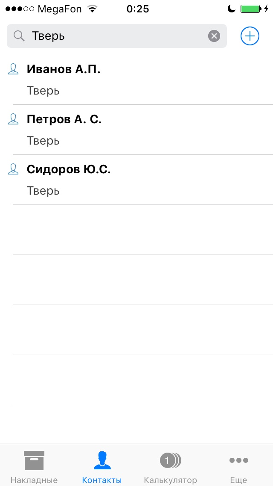Clear the search field with the X icon
The image size is (273, 486).
(x=214, y=36)
